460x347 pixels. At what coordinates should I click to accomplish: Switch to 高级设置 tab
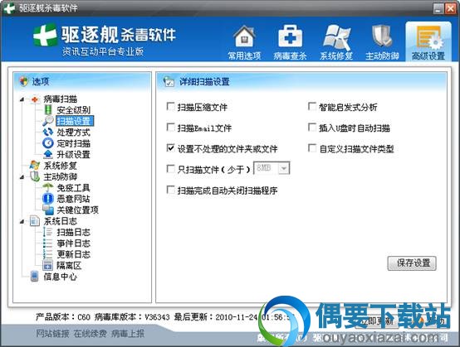428,41
